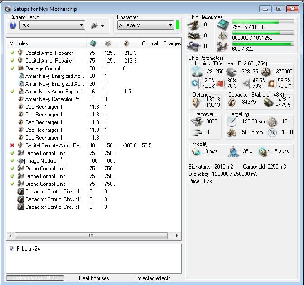
Task: Sort by the CPU column header icon
Action: click(93, 43)
